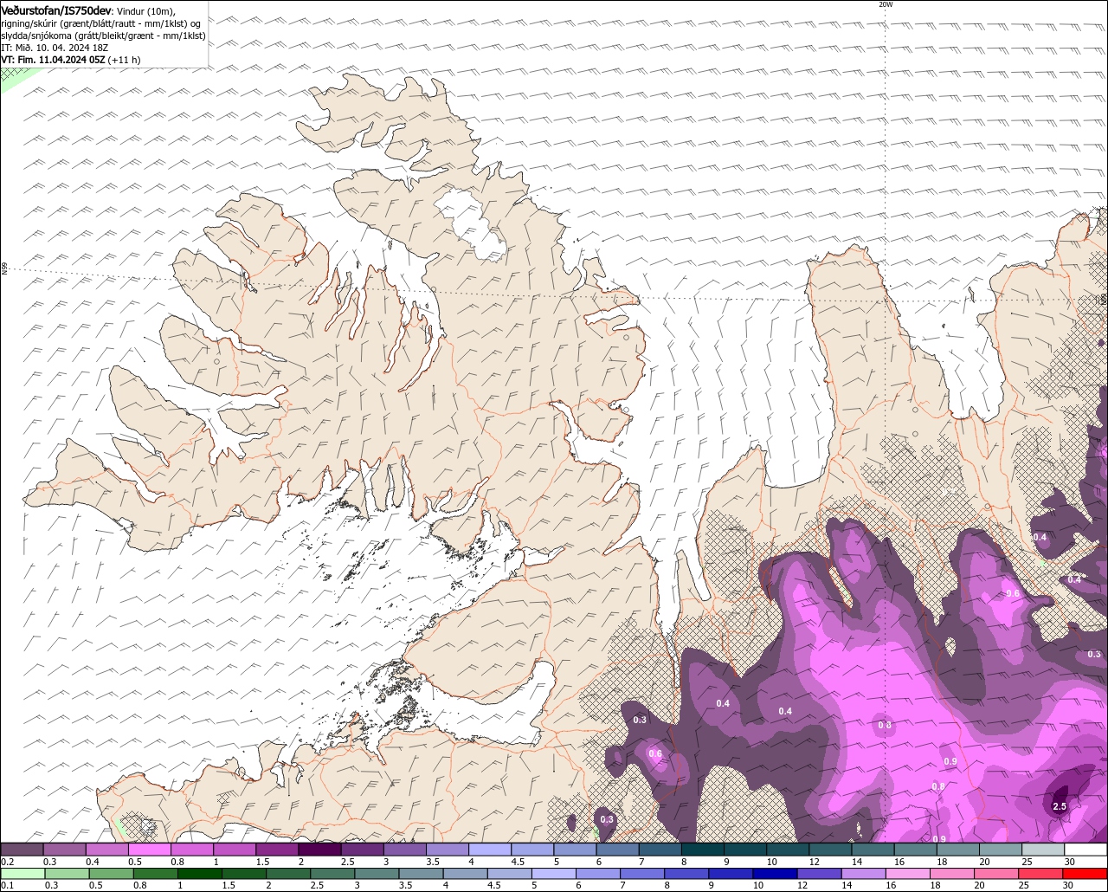Click the white 30 swatch in snow scale
This screenshot has width=1108, height=892.
click(1086, 850)
